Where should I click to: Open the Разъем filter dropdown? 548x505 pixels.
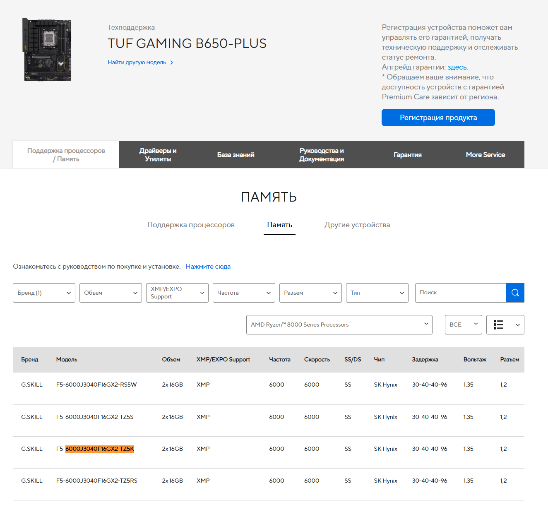coord(310,293)
